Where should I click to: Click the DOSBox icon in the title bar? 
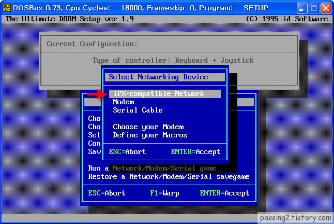[7, 8]
